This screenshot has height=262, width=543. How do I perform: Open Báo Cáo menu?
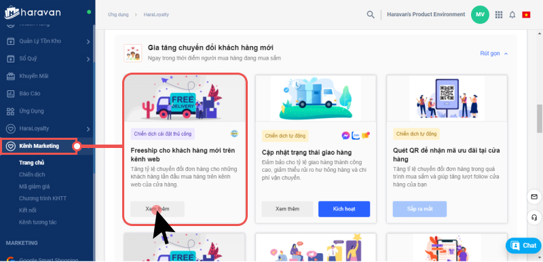29,94
